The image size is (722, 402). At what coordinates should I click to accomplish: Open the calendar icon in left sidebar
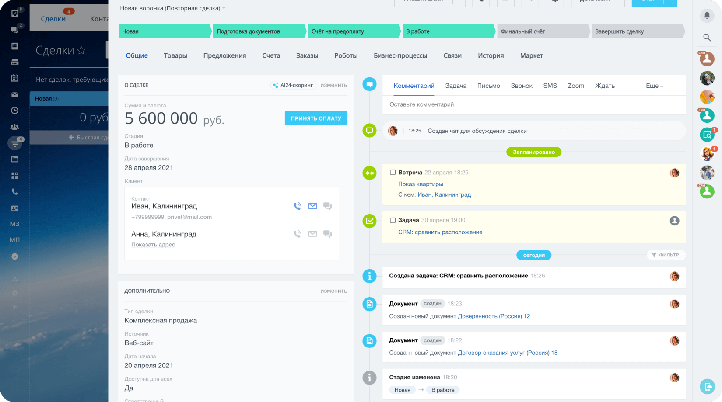[x=14, y=78]
